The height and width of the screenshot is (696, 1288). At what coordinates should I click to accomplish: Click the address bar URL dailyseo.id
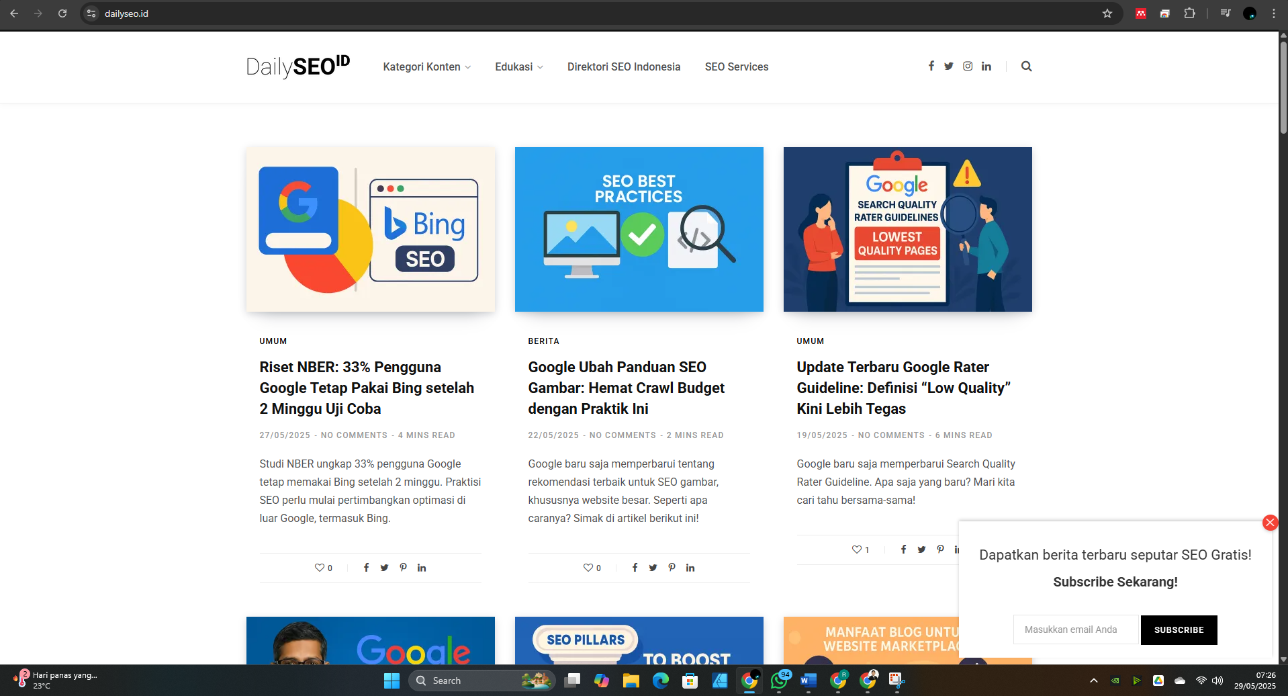[x=126, y=13]
